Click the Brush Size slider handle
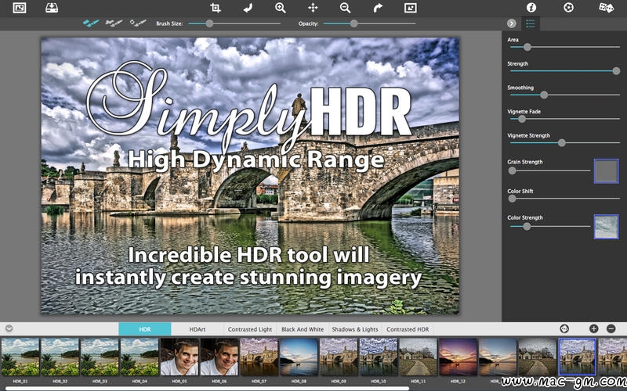Viewport: 627px width, 391px height. 209,23
